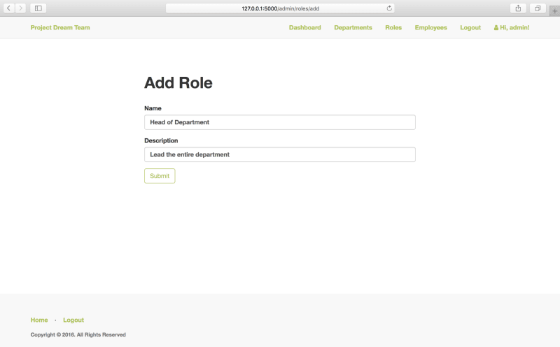The width and height of the screenshot is (560, 347).
Task: Click the copyright notice text
Action: [x=78, y=334]
